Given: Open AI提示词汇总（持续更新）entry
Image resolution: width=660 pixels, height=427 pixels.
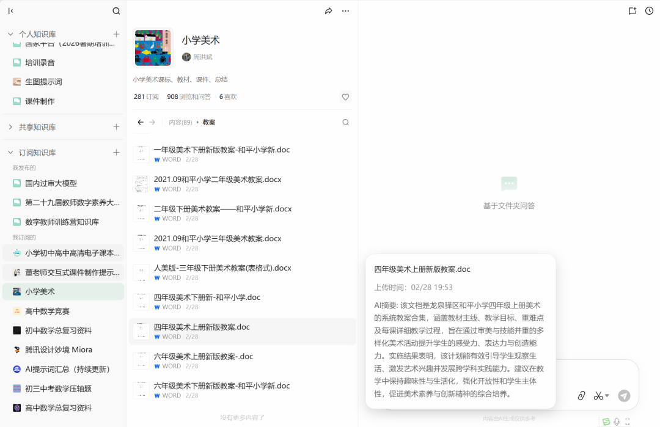Looking at the screenshot, I should click(x=63, y=369).
